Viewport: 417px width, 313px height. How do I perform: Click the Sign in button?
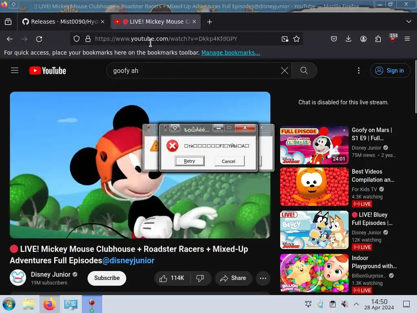coord(390,71)
